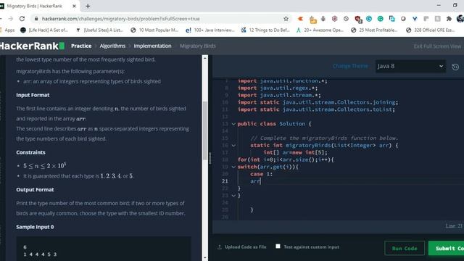464x261 pixels.
Task: Bookmark this page with the star icon
Action: tap(286, 19)
